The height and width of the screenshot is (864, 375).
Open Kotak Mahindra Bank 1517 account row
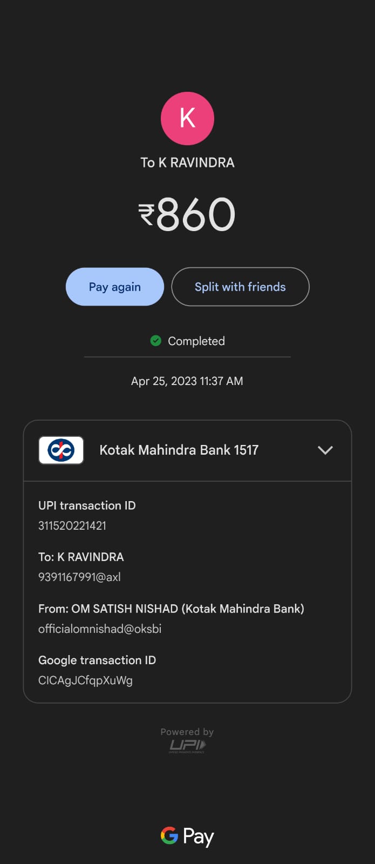tap(179, 450)
